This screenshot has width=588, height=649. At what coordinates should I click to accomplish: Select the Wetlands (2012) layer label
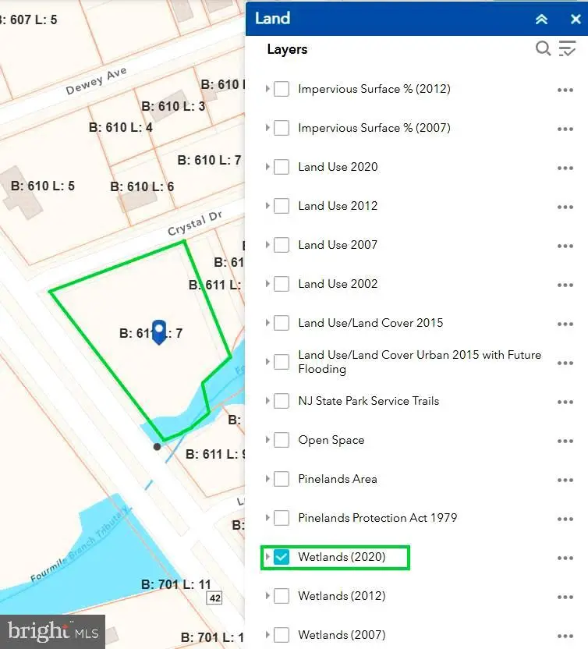pos(342,596)
